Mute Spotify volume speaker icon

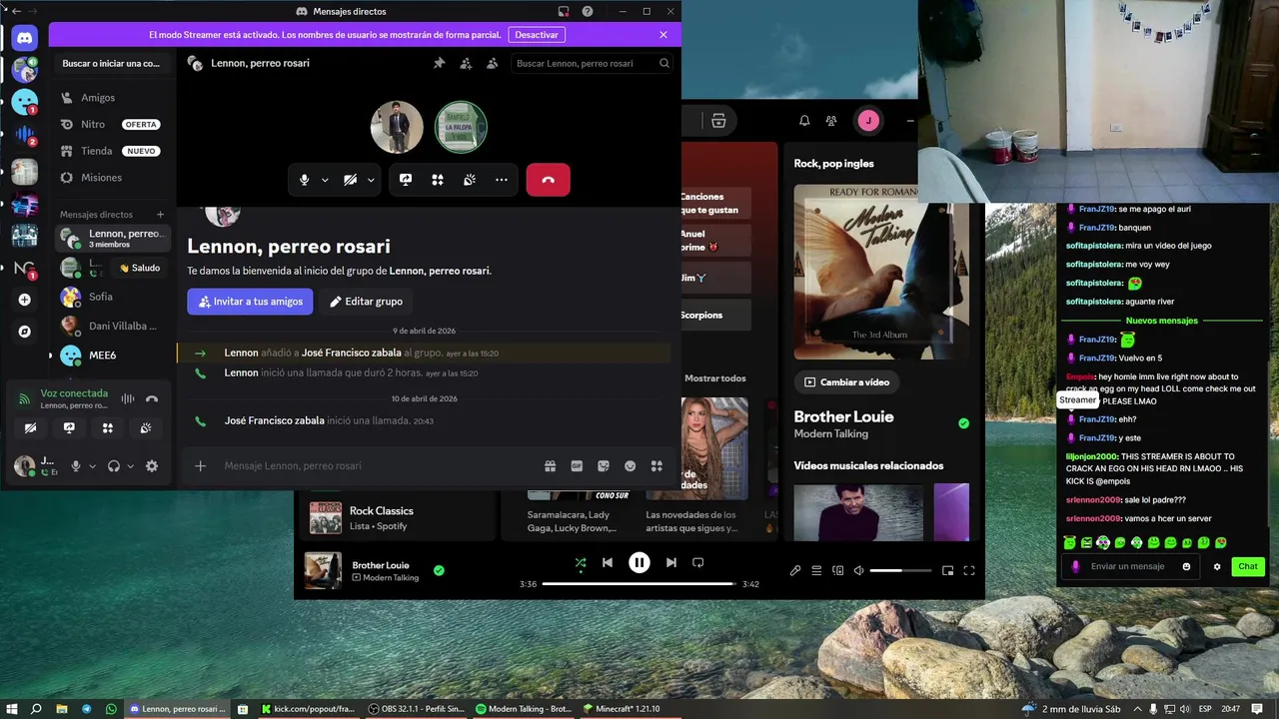point(858,570)
